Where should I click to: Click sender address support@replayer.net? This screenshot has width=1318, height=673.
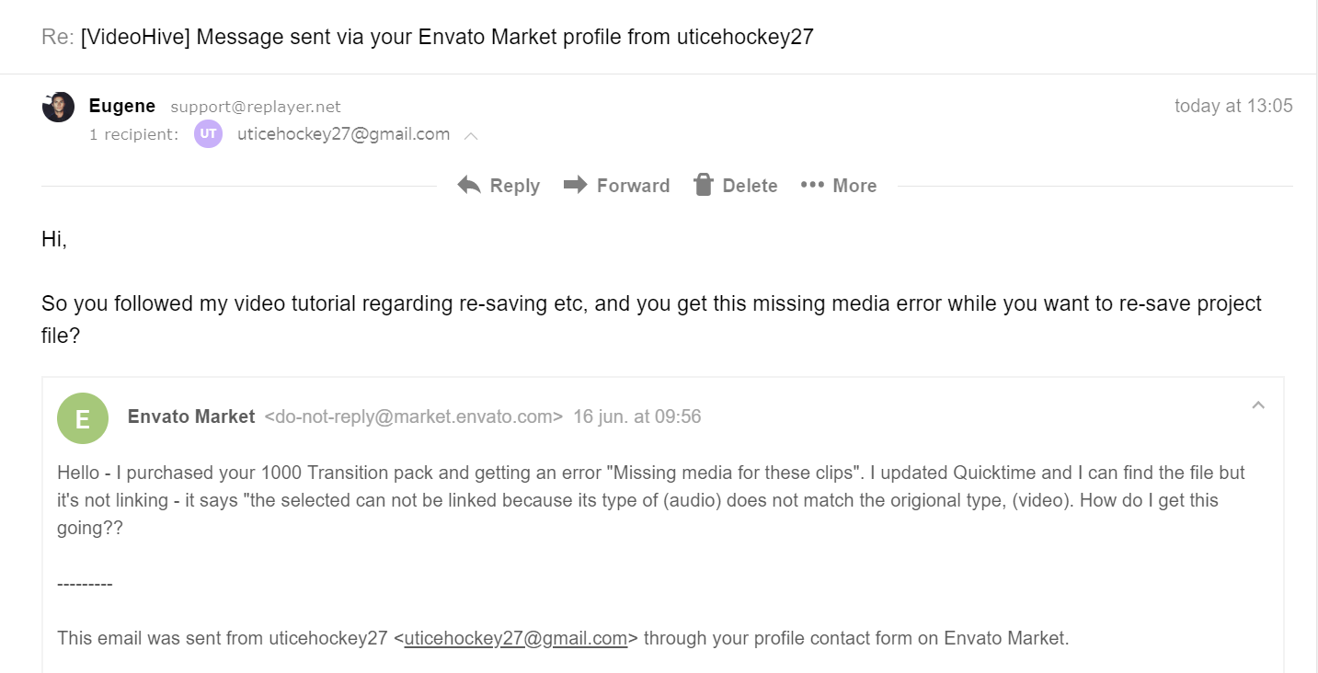(256, 107)
